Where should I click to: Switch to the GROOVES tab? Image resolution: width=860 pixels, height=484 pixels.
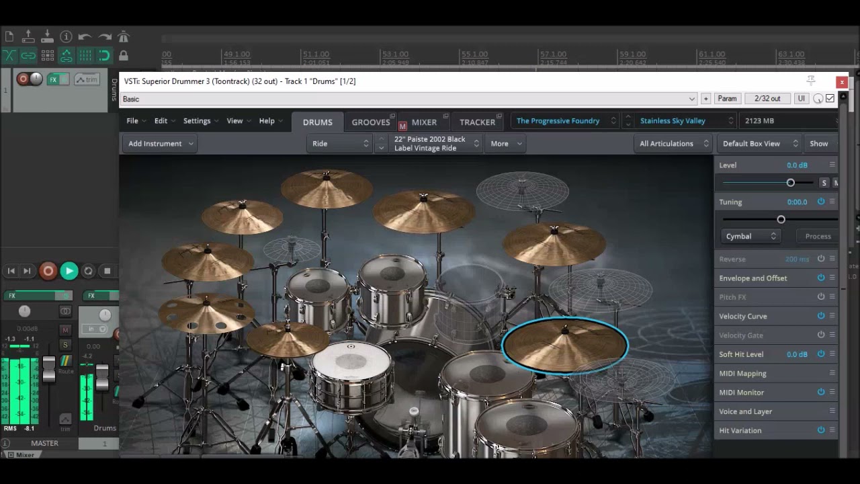371,122
